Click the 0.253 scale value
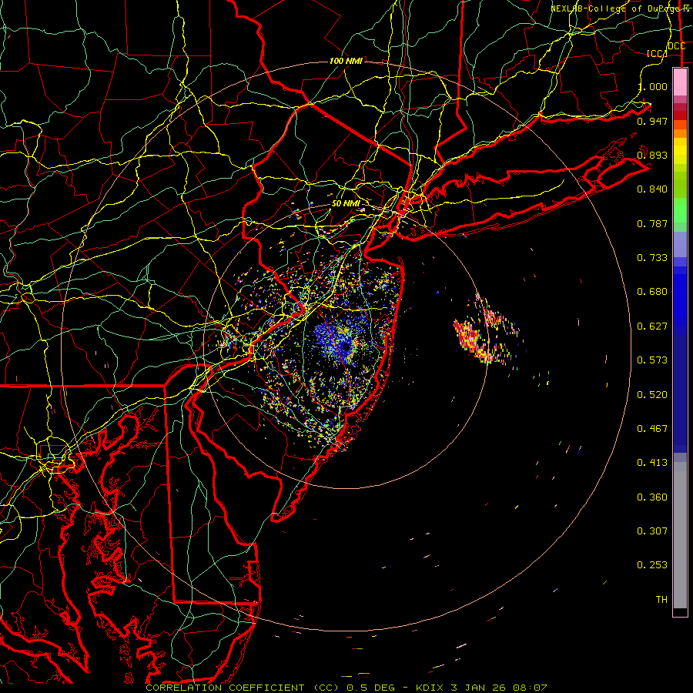This screenshot has width=693, height=693. click(652, 565)
